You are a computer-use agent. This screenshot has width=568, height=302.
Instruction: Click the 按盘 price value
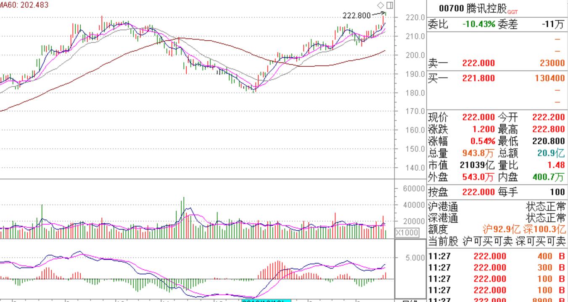tap(478, 192)
